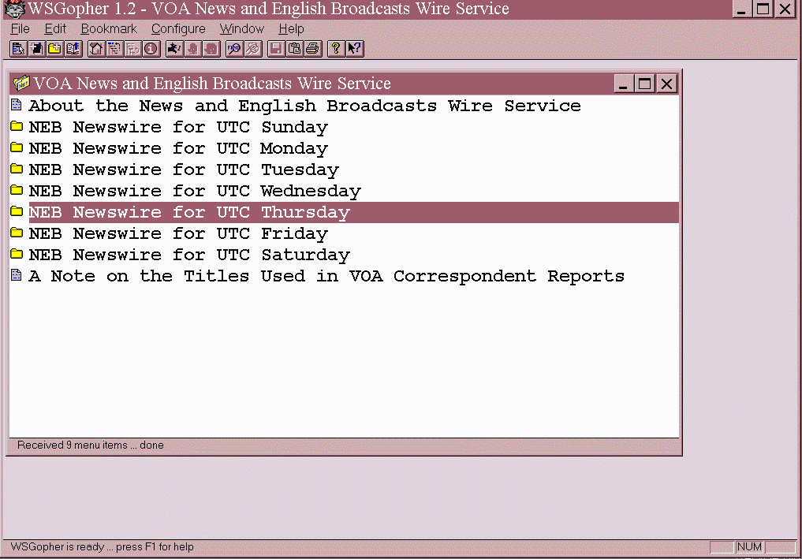The width and height of the screenshot is (802, 559).
Task: Click the folder icon beside UTC Monday
Action: (x=17, y=147)
